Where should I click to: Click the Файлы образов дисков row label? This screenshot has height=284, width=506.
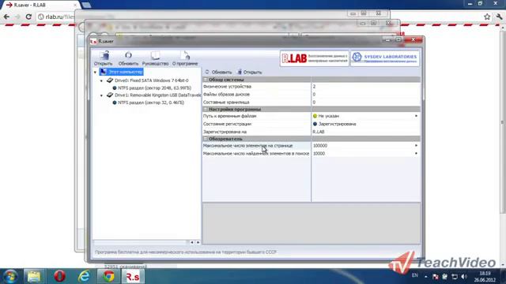(226, 95)
